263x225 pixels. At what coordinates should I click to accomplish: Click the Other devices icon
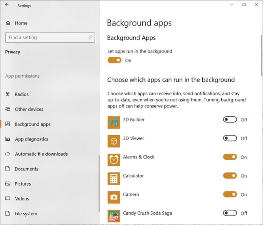[8, 109]
